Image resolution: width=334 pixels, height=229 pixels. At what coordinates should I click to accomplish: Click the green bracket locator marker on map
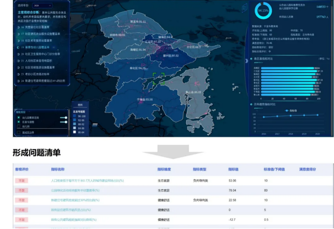pyautogui.click(x=159, y=79)
